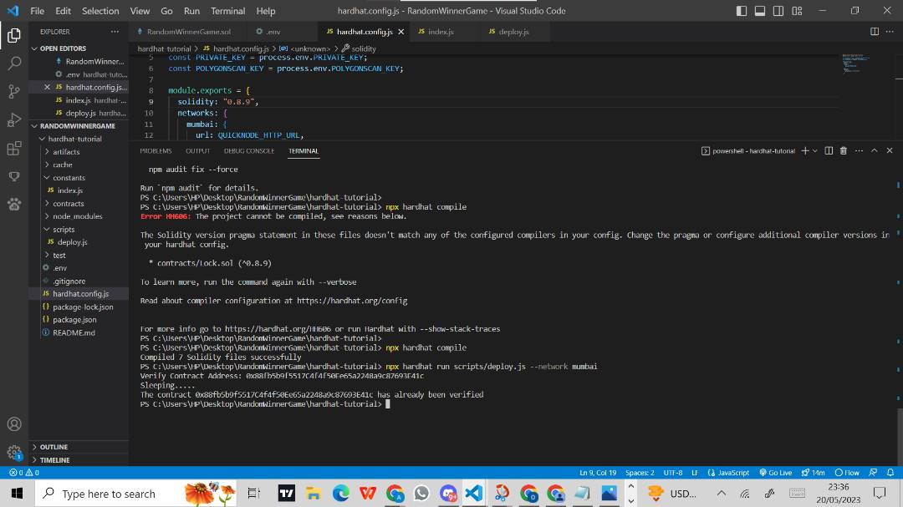903x507 pixels.
Task: Open the Accounts icon in activity bar
Action: click(13, 424)
